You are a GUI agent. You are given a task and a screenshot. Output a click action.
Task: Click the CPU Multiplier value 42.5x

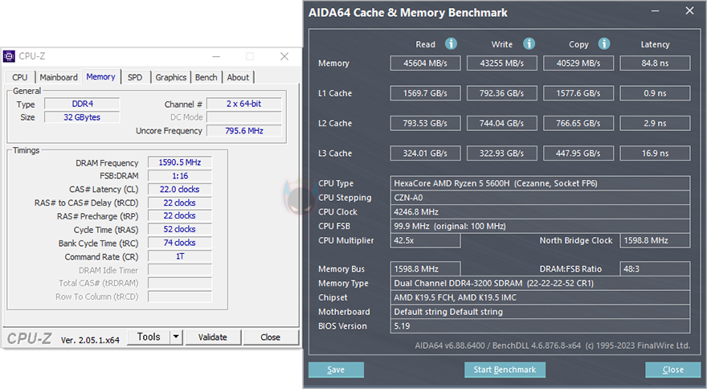425,240
